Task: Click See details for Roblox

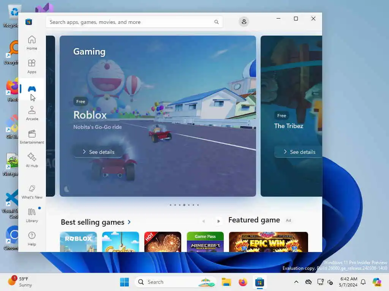Action: click(x=98, y=152)
